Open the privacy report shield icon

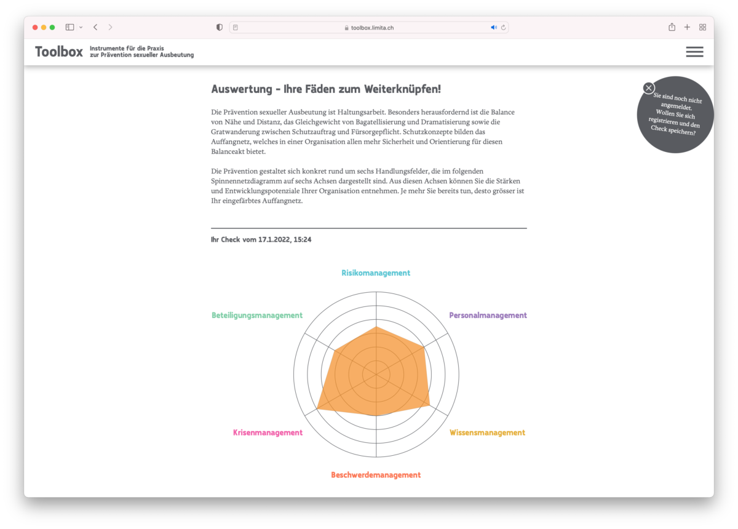tap(220, 27)
